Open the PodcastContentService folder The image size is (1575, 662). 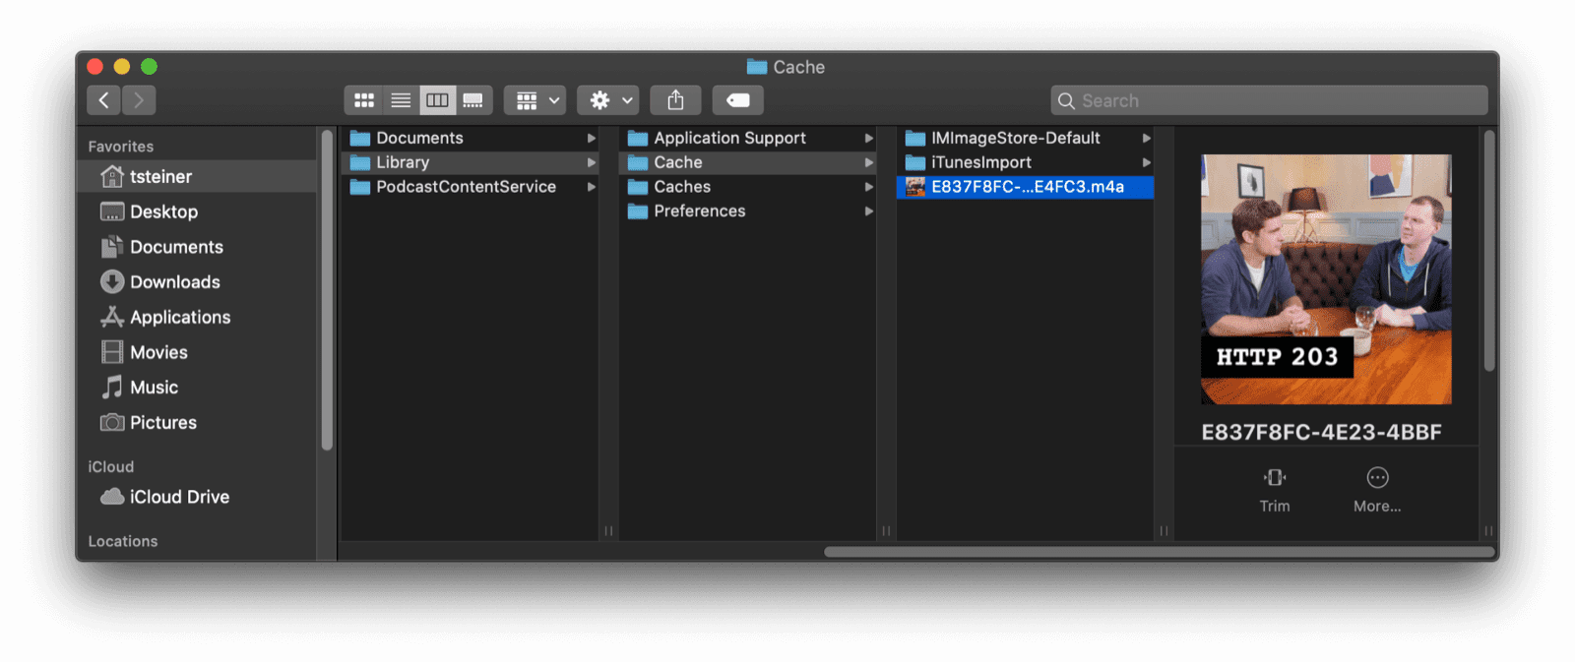tap(465, 187)
